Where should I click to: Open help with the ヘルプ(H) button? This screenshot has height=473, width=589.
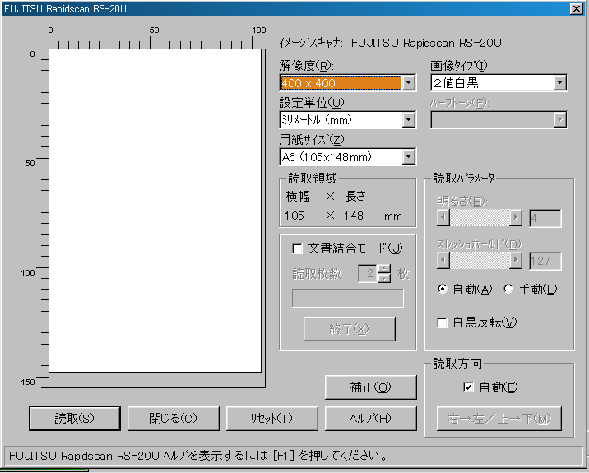371,418
